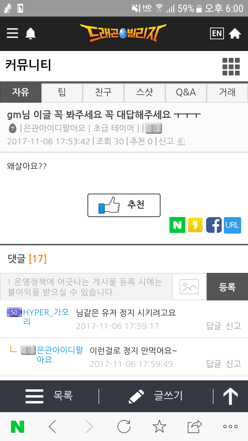The width and height of the screenshot is (248, 441).
Task: Select the 팁 tab
Action: point(62,92)
